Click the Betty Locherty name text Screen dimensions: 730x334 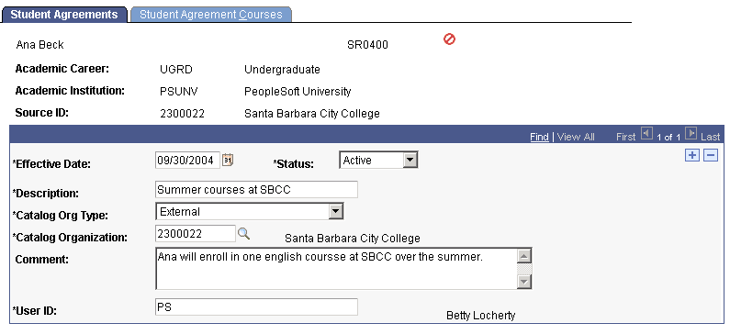[x=481, y=316]
